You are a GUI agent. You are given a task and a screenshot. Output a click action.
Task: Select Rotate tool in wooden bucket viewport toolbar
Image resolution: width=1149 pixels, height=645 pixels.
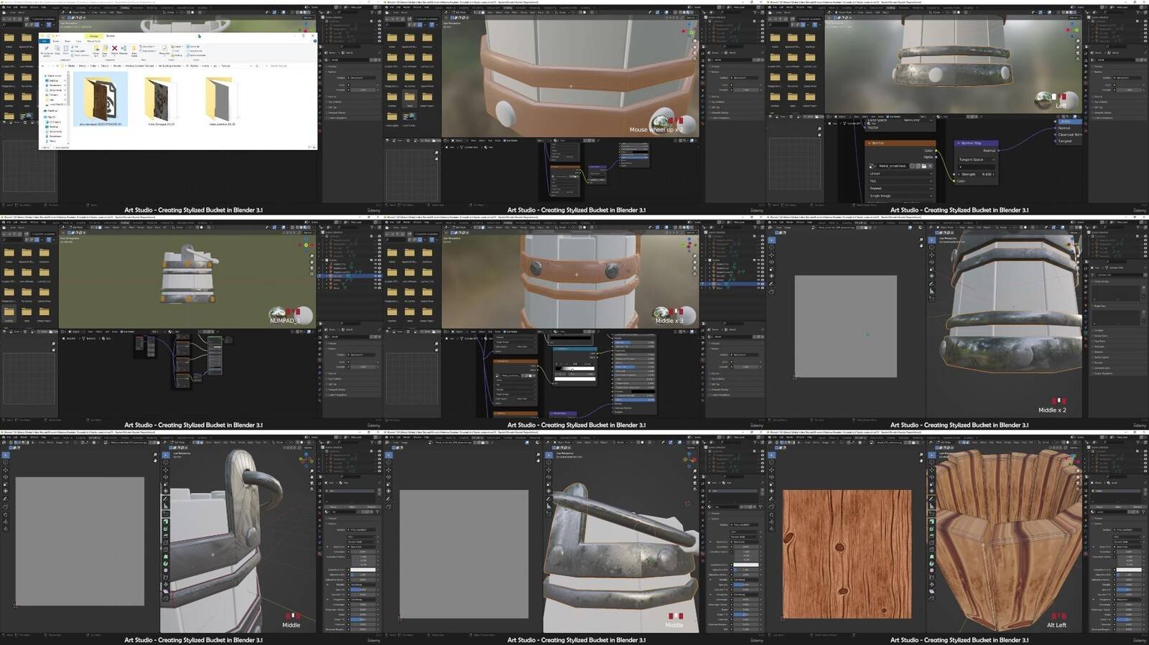tap(931, 476)
